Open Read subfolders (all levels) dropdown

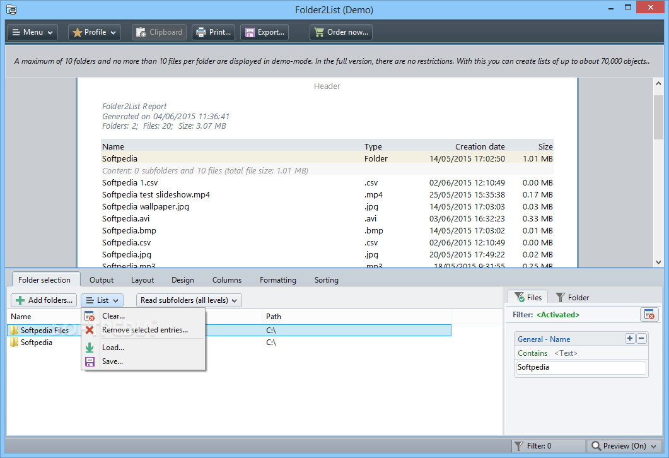click(x=189, y=300)
